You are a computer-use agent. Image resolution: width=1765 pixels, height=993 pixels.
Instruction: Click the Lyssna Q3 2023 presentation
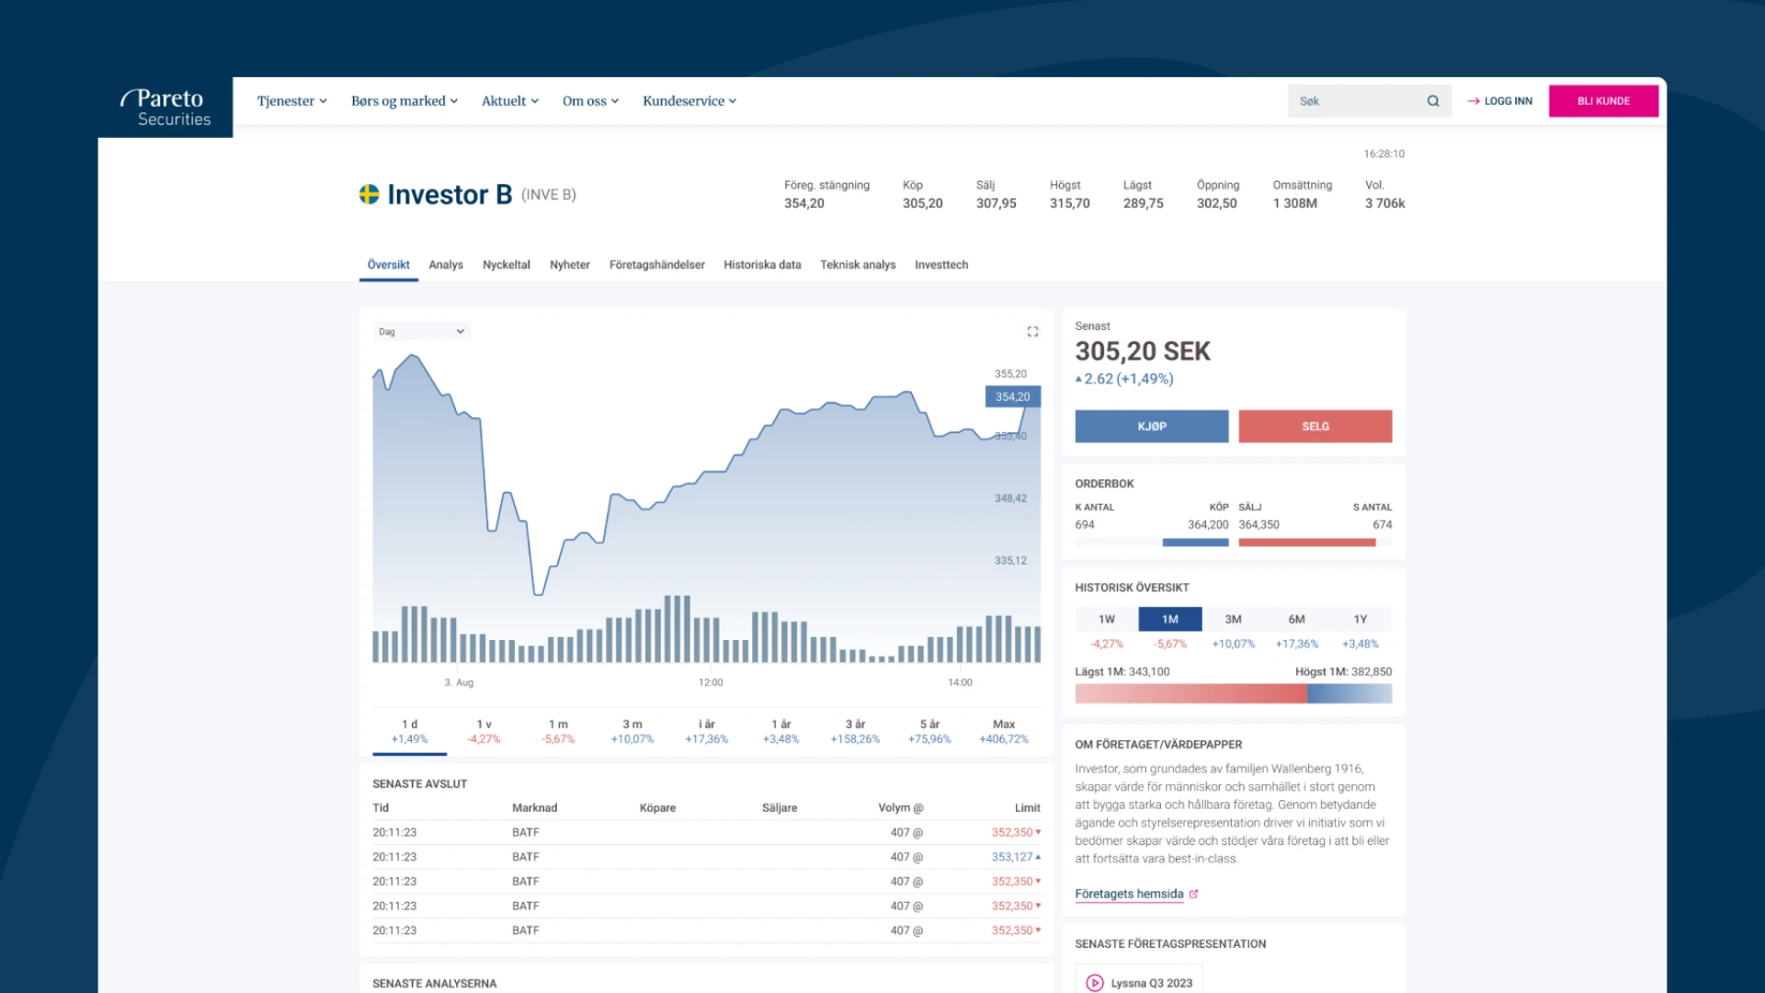tap(1139, 980)
